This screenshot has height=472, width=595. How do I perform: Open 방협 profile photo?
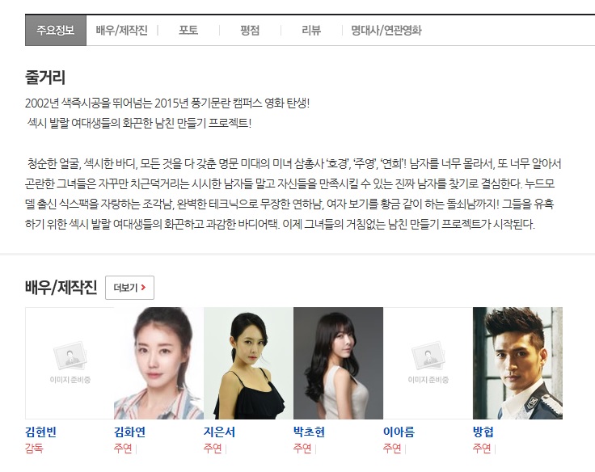click(517, 363)
